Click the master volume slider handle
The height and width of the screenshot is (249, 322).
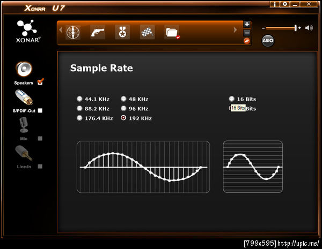coord(295,28)
